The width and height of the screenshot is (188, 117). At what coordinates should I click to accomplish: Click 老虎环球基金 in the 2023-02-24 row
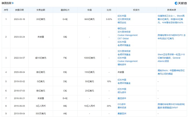pos(124,45)
